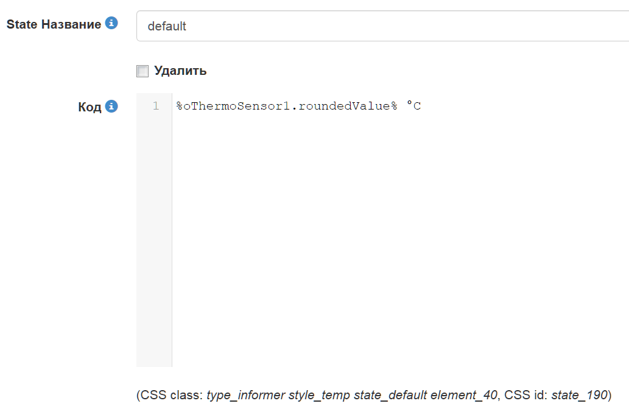The height and width of the screenshot is (409, 629).
Task: Click the Удалить checkbox label text
Action: tap(180, 71)
